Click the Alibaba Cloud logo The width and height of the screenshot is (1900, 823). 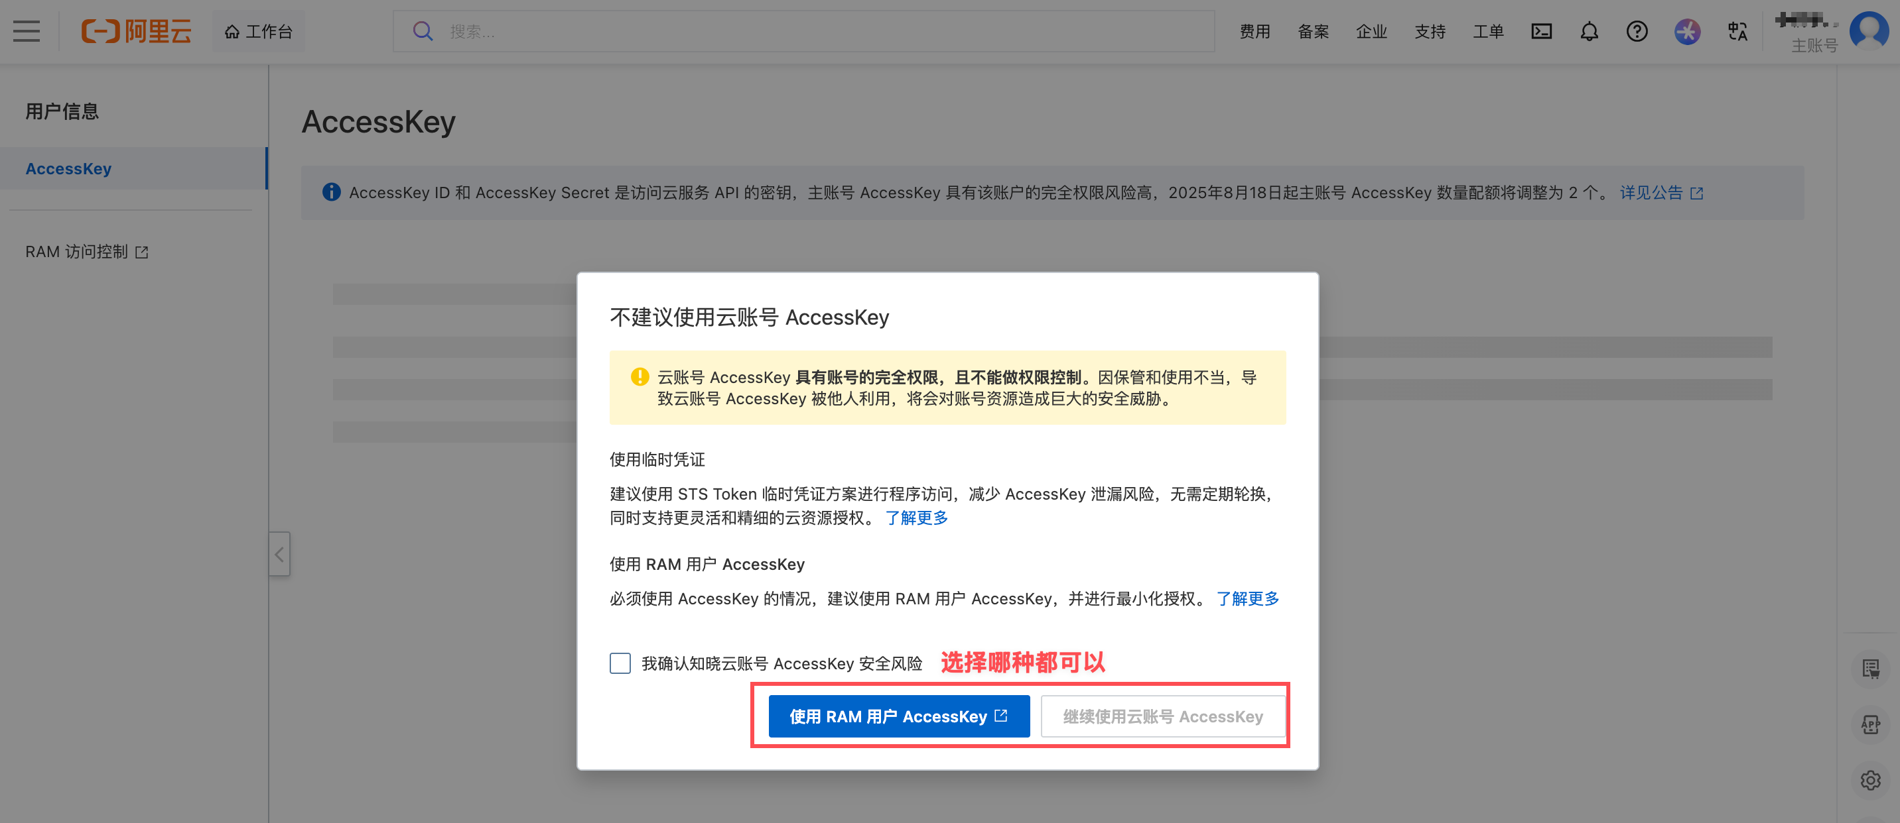(x=136, y=31)
